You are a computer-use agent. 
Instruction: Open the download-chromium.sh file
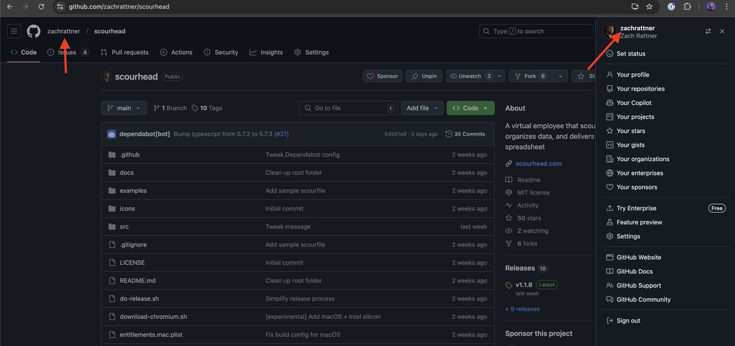point(153,317)
